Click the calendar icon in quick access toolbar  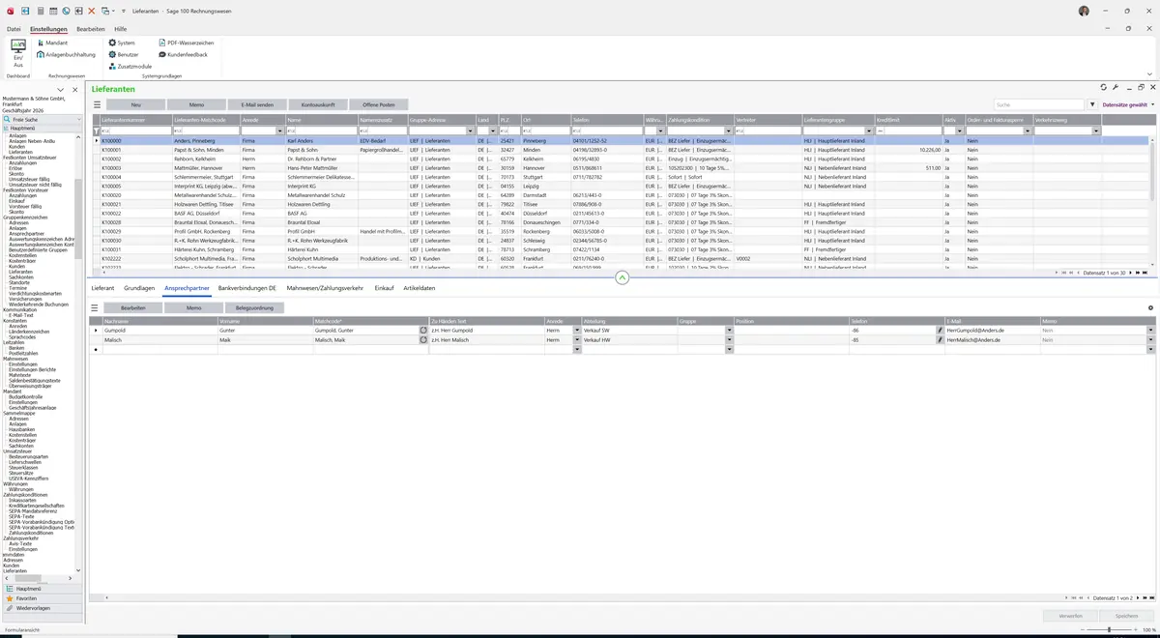pyautogui.click(x=52, y=10)
